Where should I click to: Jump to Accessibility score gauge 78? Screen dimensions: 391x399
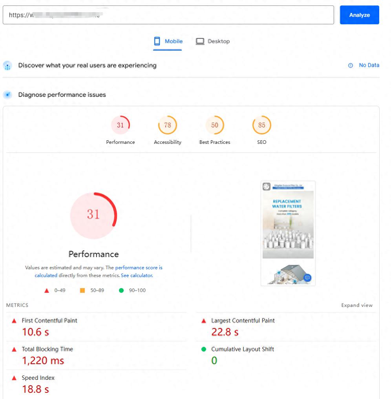[x=168, y=125]
